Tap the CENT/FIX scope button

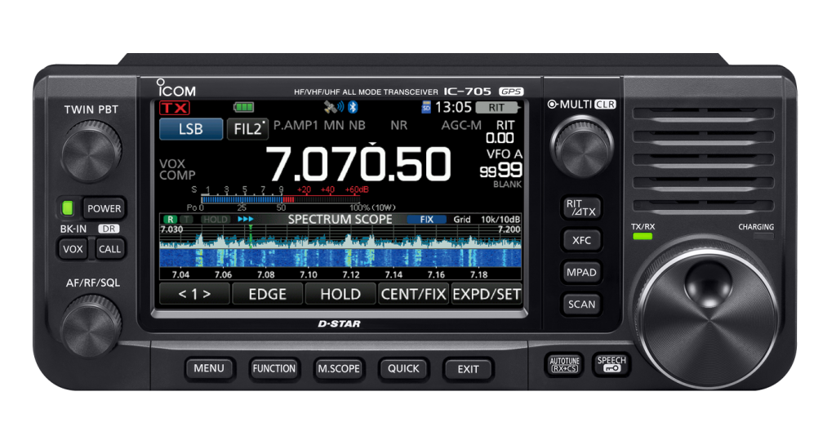point(414,294)
